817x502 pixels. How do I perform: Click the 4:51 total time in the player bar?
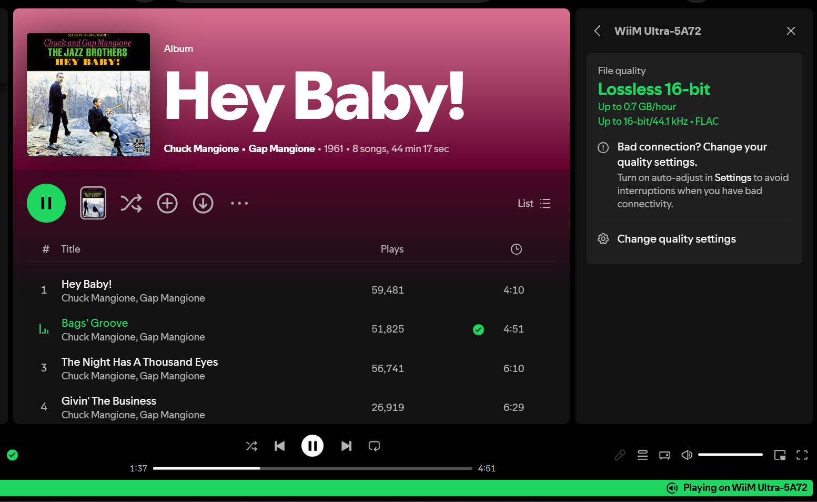coord(487,468)
